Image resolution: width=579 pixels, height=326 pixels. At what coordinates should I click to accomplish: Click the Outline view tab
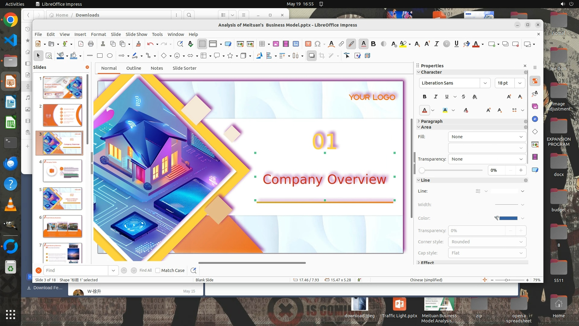(134, 68)
